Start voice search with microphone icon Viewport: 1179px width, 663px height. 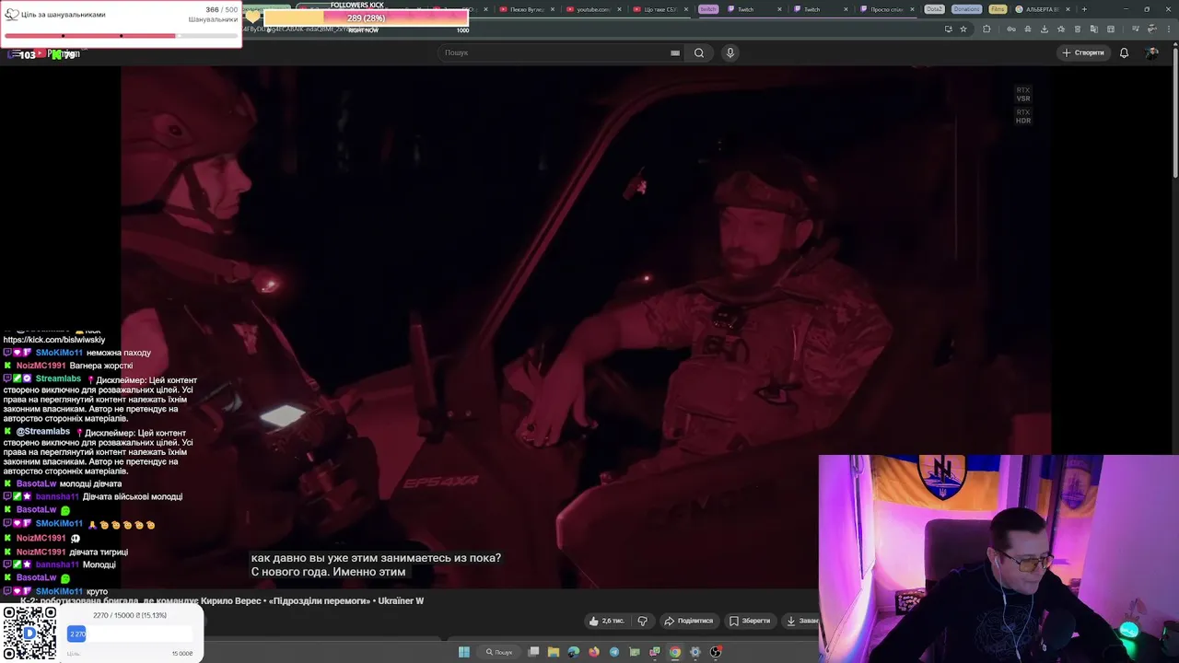(x=730, y=52)
